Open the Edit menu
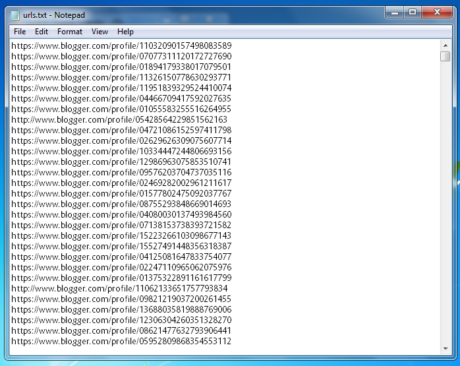Viewport: 460px width, 366px height. point(42,32)
